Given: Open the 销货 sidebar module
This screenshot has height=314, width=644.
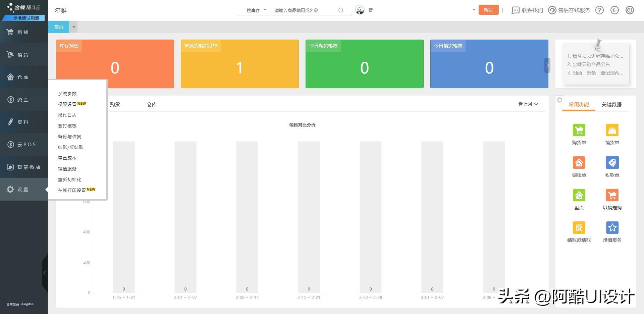Looking at the screenshot, I should click(x=24, y=54).
